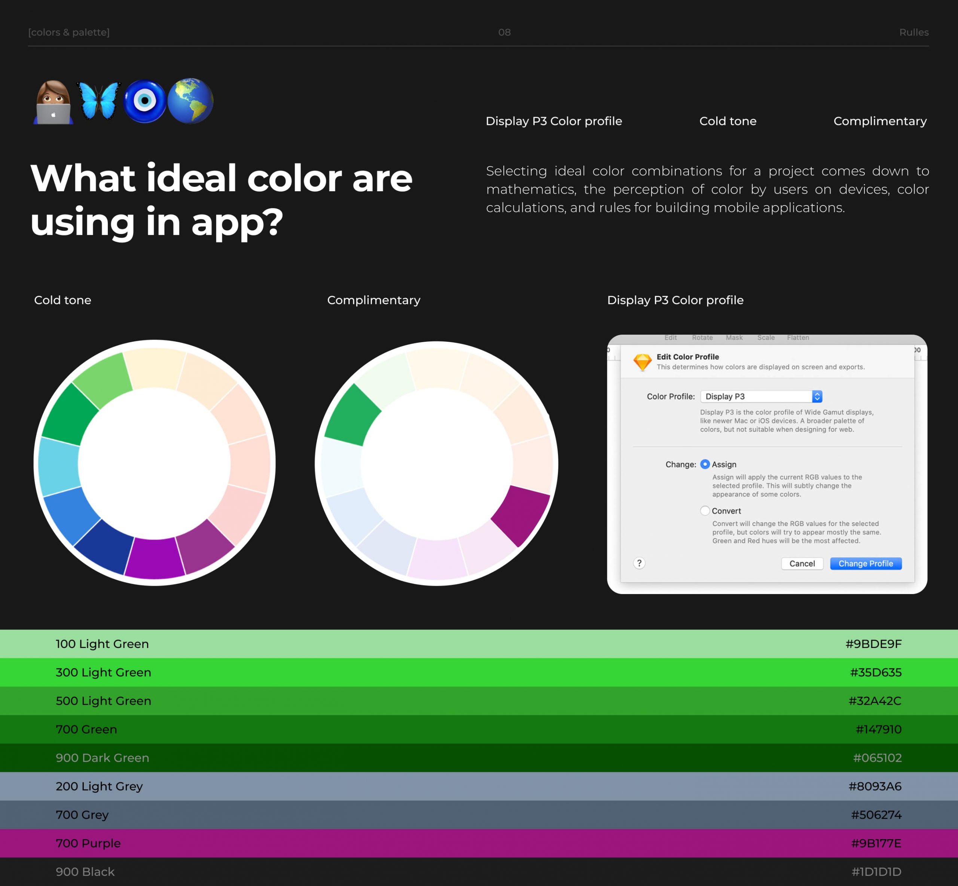Screen dimensions: 958x886
Task: Click the blue dropdown stepper arrows
Action: [x=817, y=396]
